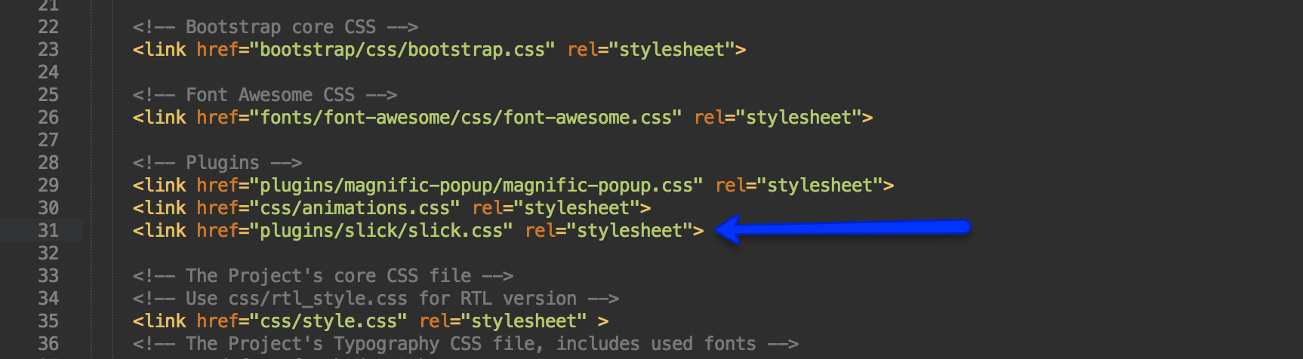The width and height of the screenshot is (1303, 359).
Task: Select line number 29 in the gutter
Action: 48,186
